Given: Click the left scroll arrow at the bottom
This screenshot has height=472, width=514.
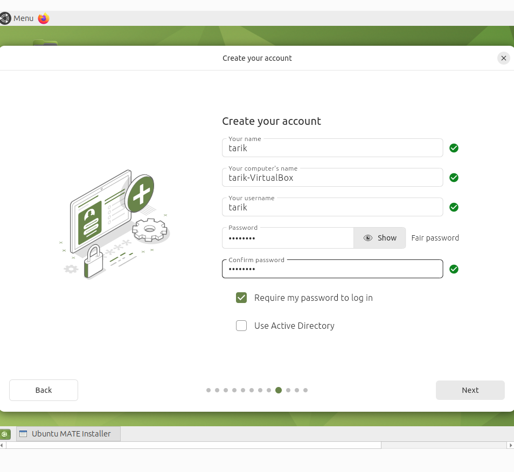Looking at the screenshot, I should 2,445.
